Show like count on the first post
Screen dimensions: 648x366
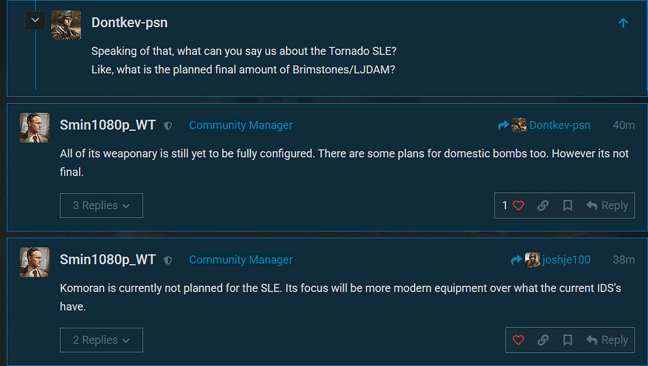[505, 205]
